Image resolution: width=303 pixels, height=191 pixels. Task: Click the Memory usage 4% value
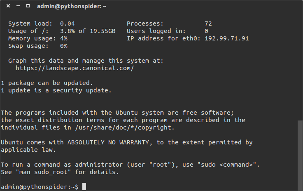(63, 38)
